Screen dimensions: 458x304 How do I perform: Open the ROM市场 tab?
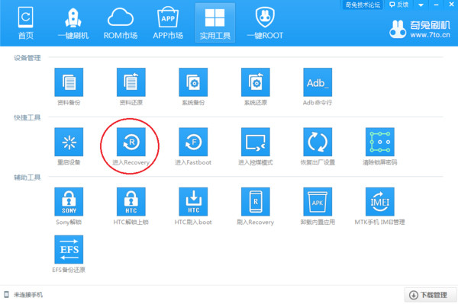click(x=121, y=23)
